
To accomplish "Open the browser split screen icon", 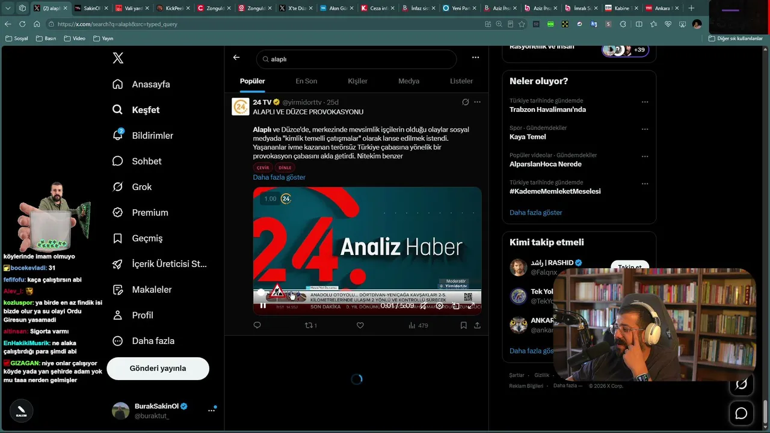I will 639,24.
